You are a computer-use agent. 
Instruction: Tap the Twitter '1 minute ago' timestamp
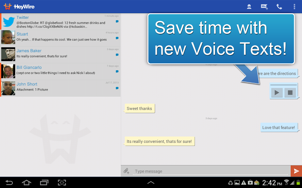pyautogui.click(x=111, y=16)
